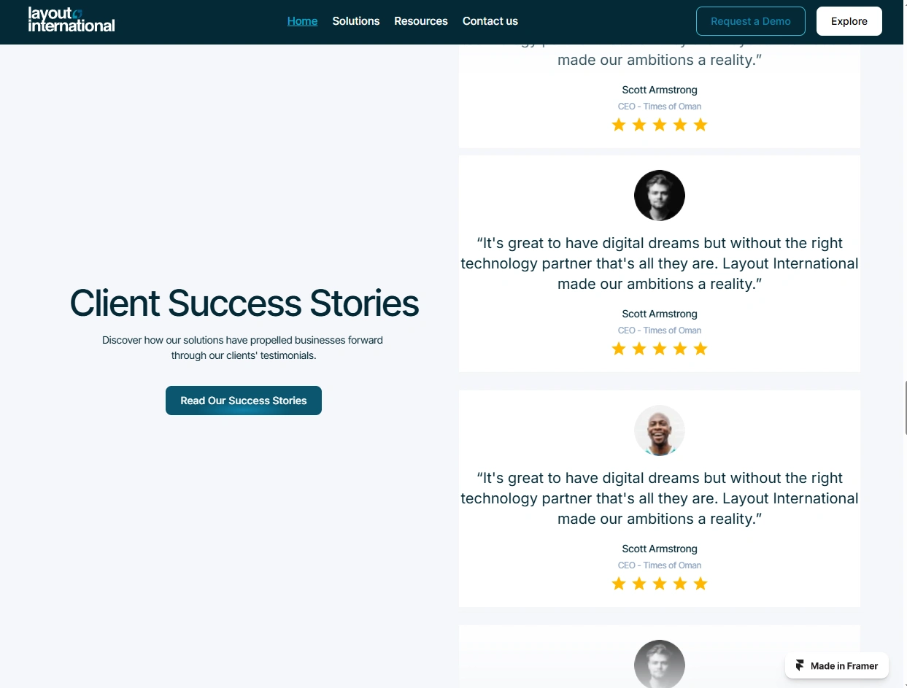Click the fifth star under bearded man's testimonial
This screenshot has height=688, width=907.
(700, 349)
